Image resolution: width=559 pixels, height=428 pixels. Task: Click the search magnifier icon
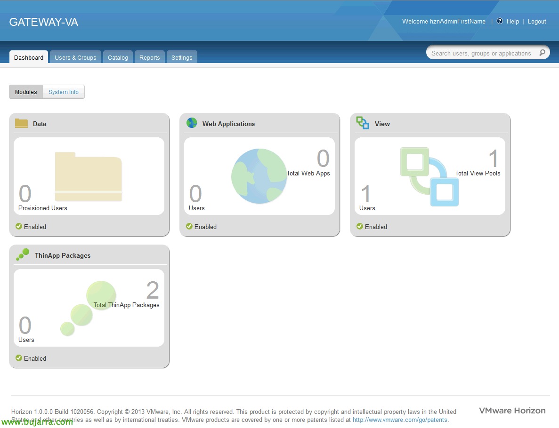[542, 53]
